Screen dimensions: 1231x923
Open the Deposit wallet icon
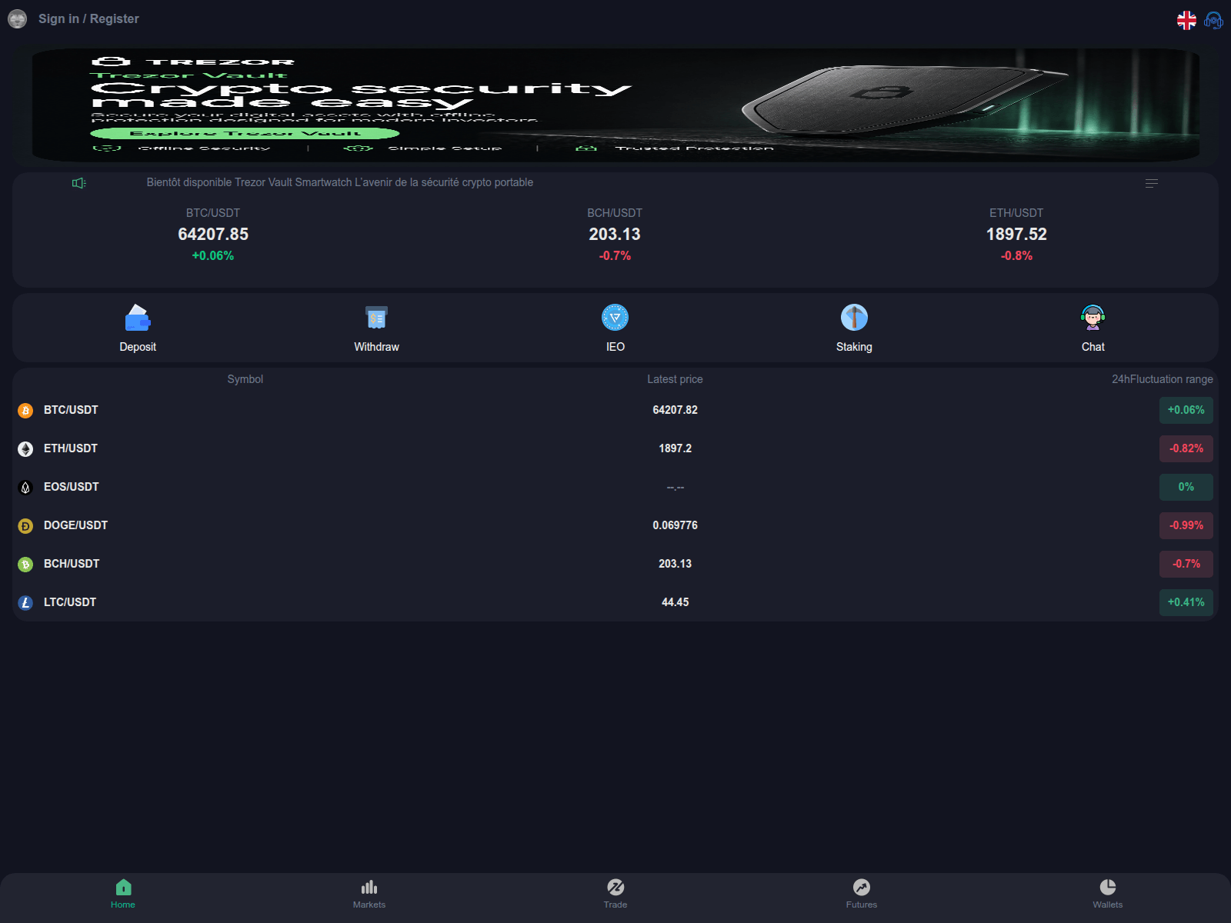tap(138, 318)
